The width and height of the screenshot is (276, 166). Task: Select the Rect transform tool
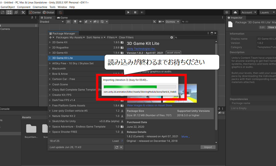coord(9,12)
